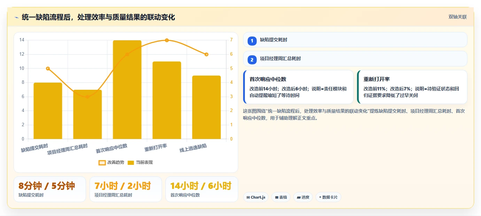
Task: Click the trend line point on 项目经理周汇总耗时 bar
Action: coord(87,97)
